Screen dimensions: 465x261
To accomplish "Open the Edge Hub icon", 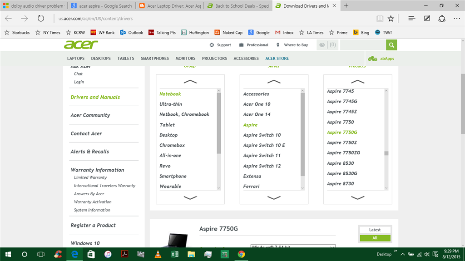I will [x=411, y=19].
